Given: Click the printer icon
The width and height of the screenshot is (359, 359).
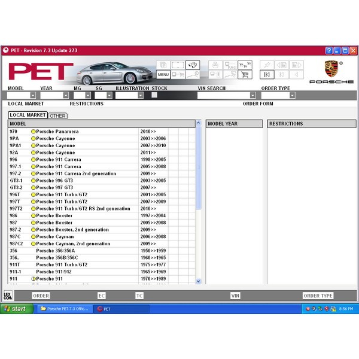Looking at the screenshot, I should coord(215,65).
